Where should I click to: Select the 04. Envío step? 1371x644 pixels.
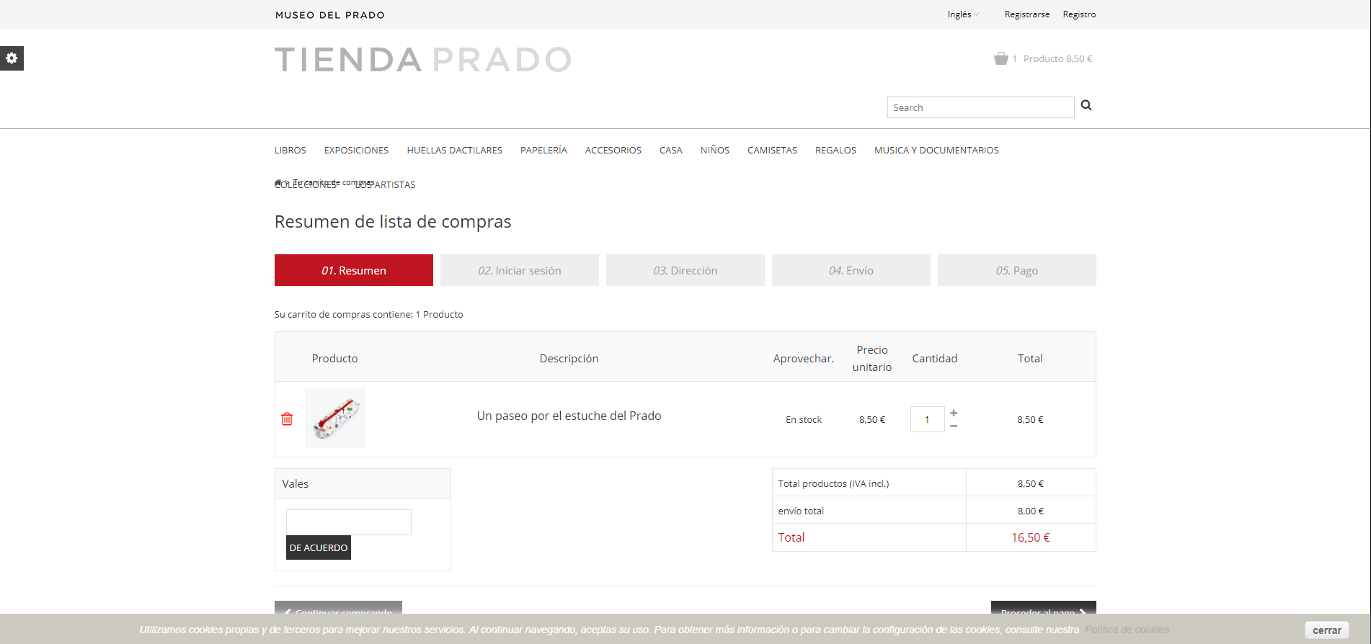coord(851,270)
